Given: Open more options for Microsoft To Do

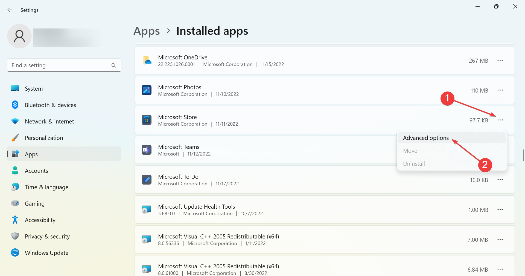Looking at the screenshot, I should click(500, 180).
